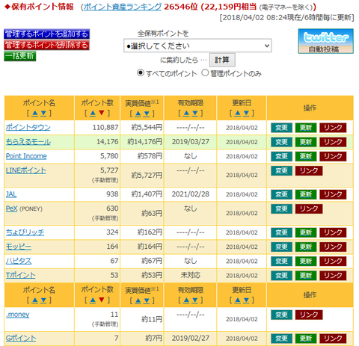Click the 約14,176円 value cell
Screen dimensions: 359x346
pyautogui.click(x=141, y=142)
